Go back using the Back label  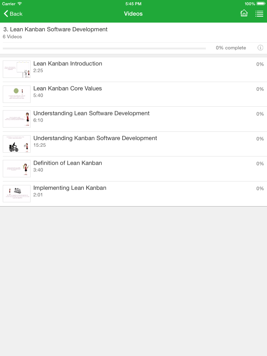(x=16, y=14)
